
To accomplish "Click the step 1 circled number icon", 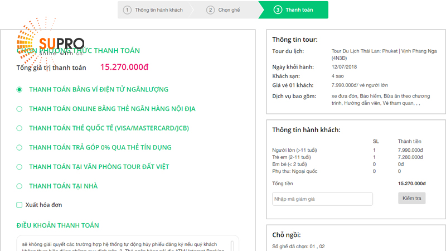I will 127,10.
